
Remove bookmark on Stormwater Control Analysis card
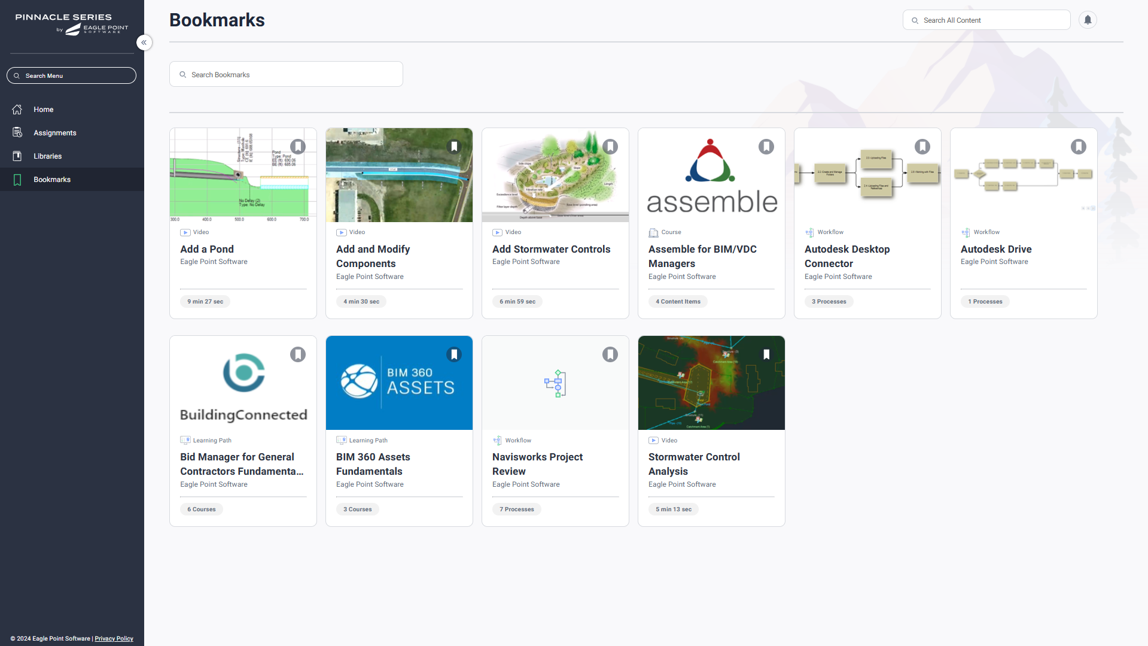point(766,354)
